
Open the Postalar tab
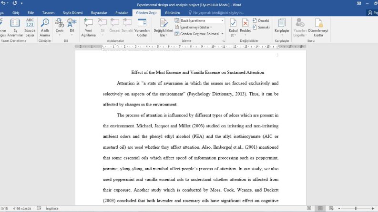122,13
